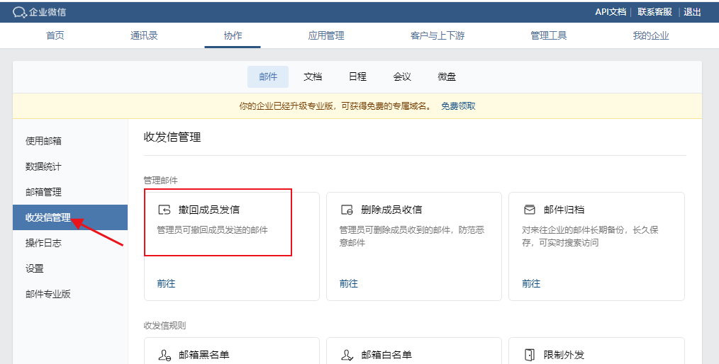The width and height of the screenshot is (719, 364).
Task: Click 前往 under 邮件归档
Action: coord(531,283)
